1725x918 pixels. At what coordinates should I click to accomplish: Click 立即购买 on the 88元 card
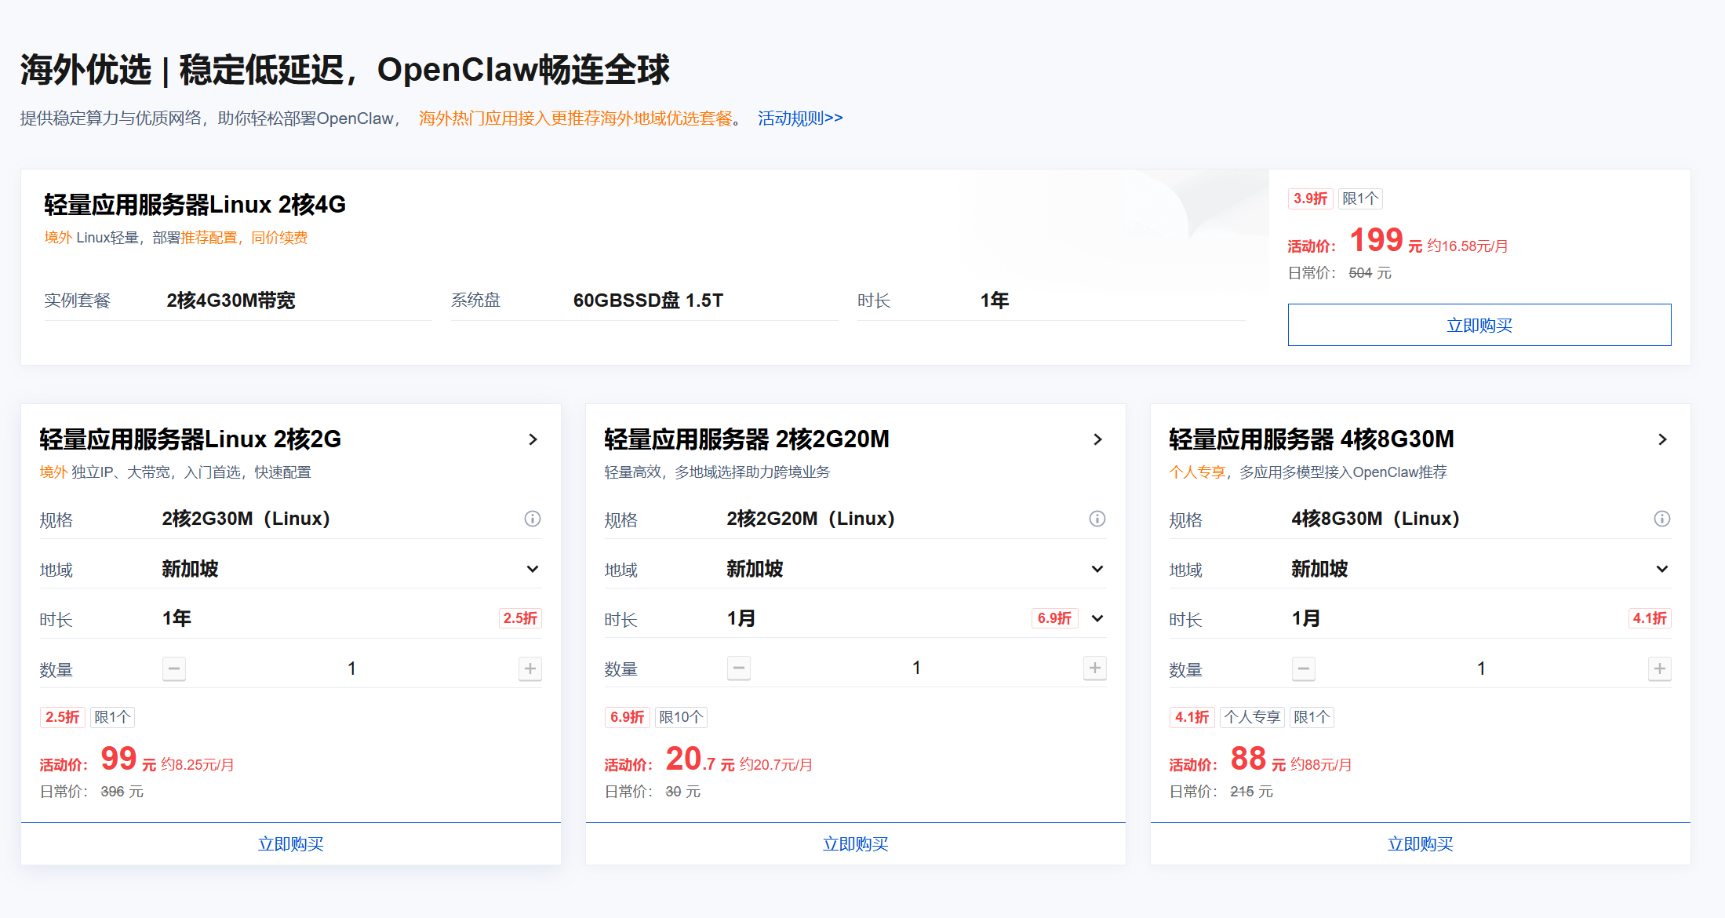coord(1421,844)
